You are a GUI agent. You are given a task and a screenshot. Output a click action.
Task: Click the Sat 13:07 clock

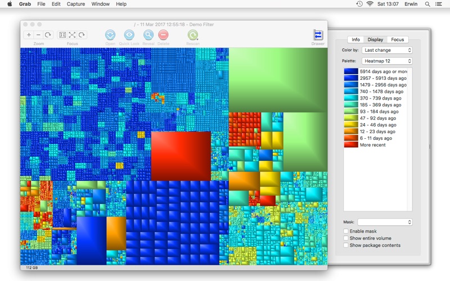coord(388,4)
